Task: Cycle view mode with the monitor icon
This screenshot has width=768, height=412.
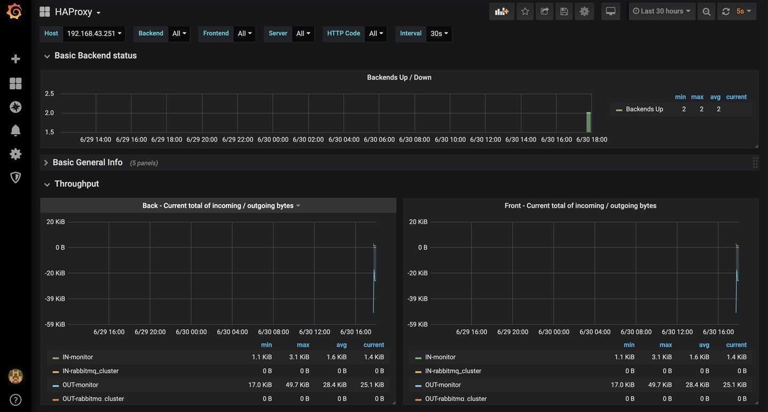Action: point(610,11)
